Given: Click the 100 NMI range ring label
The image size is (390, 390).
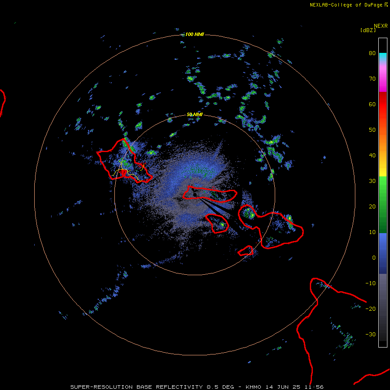Looking at the screenshot, I should 195,34.
